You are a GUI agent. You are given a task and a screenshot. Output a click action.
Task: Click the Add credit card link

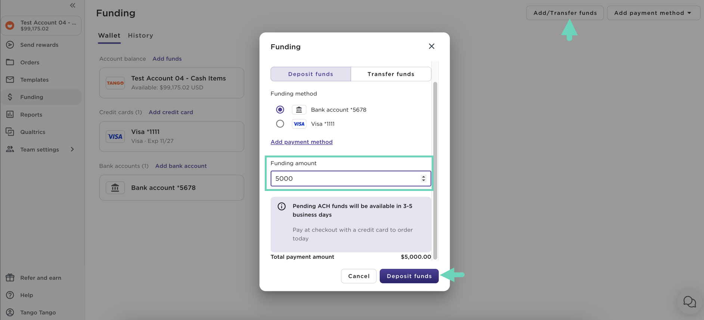(x=171, y=112)
